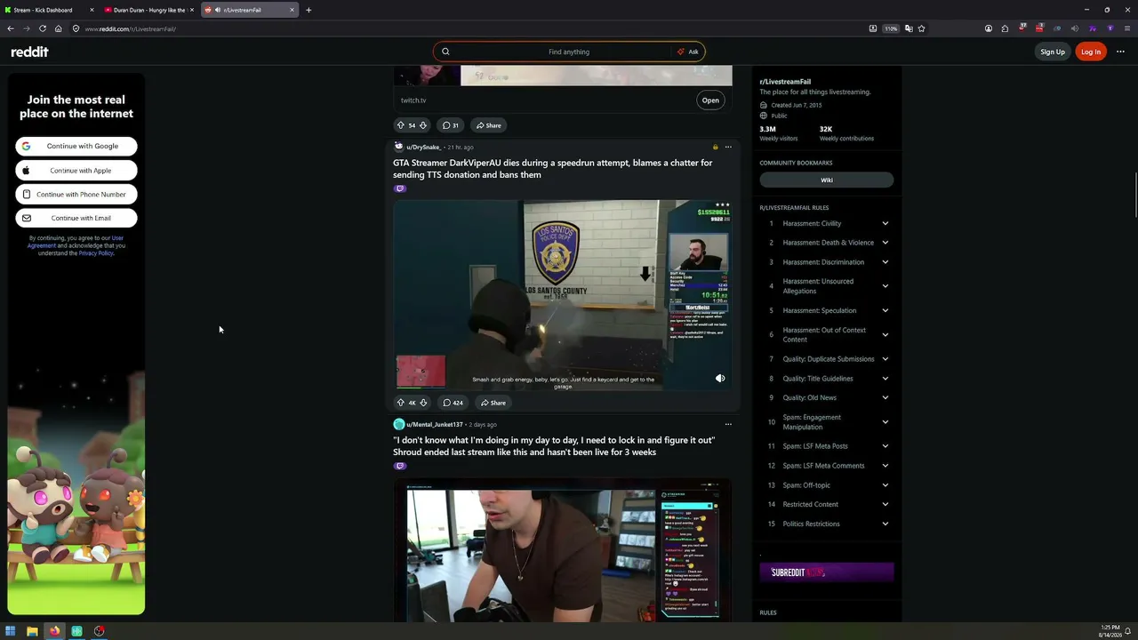Click the Firefox icon in the taskbar
The width and height of the screenshot is (1138, 640).
54,631
